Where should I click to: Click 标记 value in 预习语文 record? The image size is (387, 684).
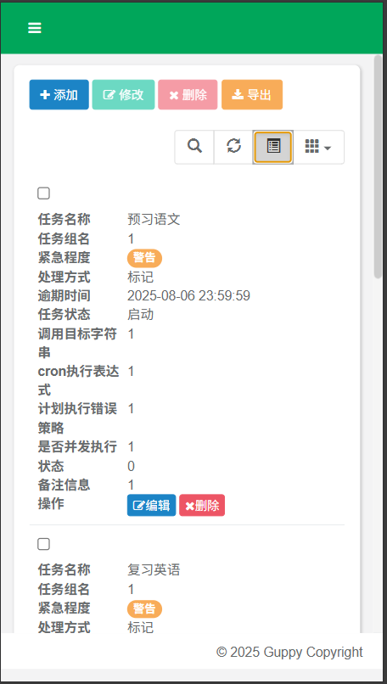coord(141,277)
